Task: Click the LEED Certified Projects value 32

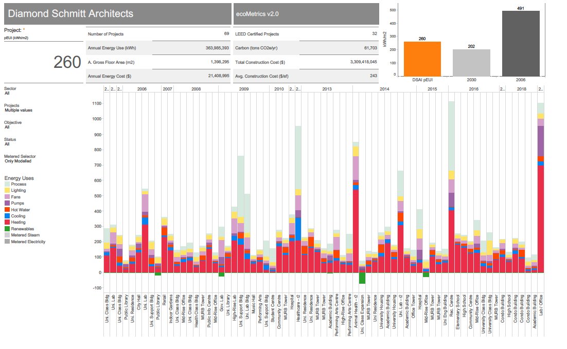Action: coord(375,33)
